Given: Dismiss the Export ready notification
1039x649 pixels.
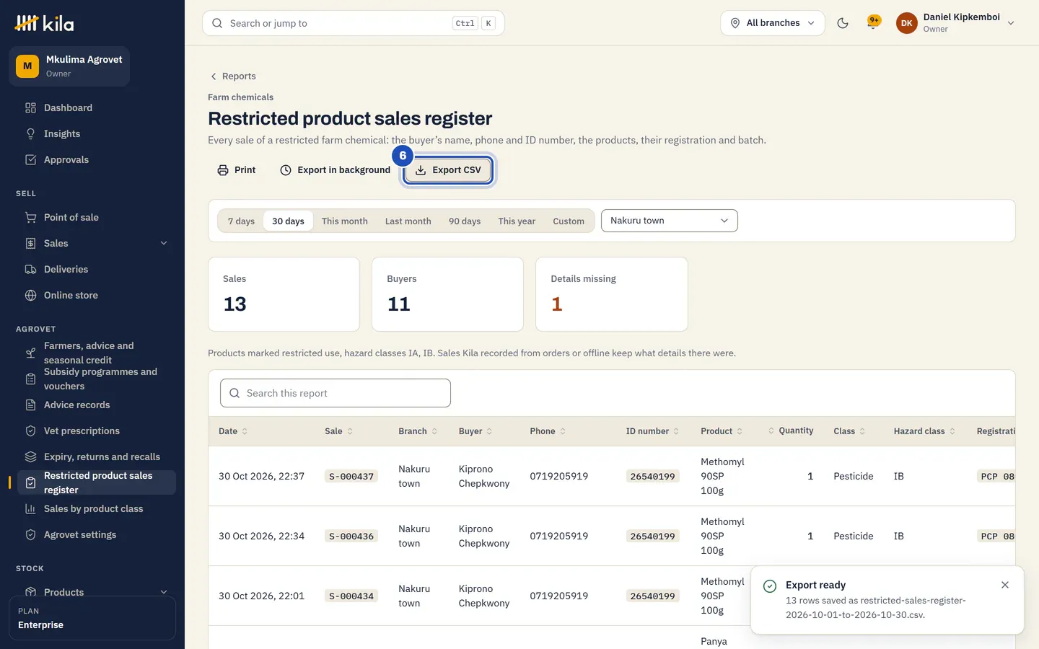Looking at the screenshot, I should tap(1005, 585).
